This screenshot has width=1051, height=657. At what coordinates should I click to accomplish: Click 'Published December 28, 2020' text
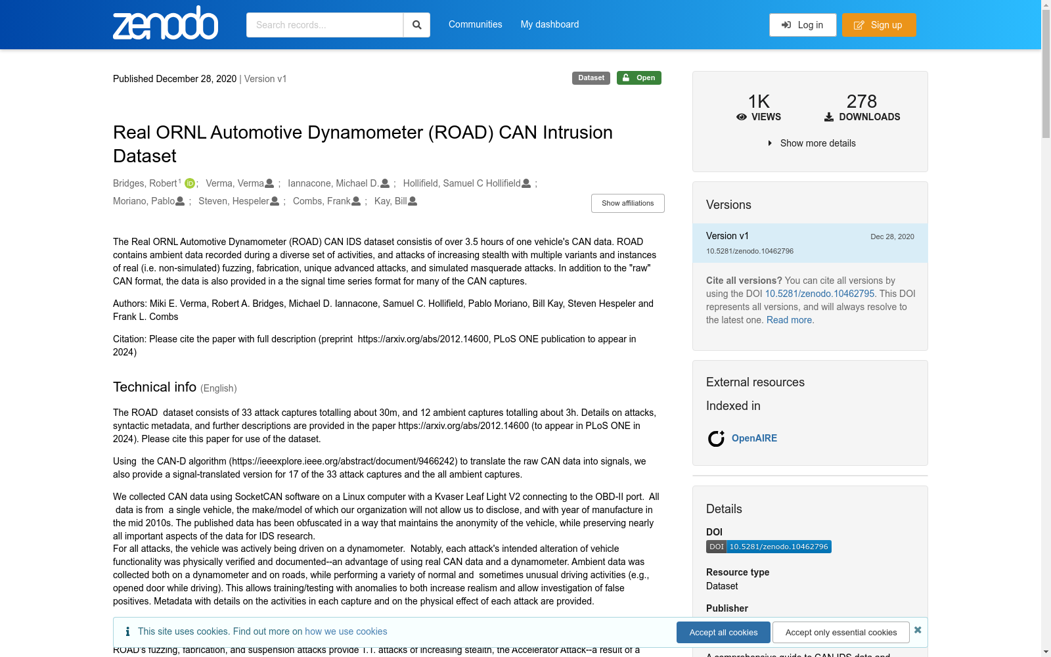pyautogui.click(x=175, y=79)
